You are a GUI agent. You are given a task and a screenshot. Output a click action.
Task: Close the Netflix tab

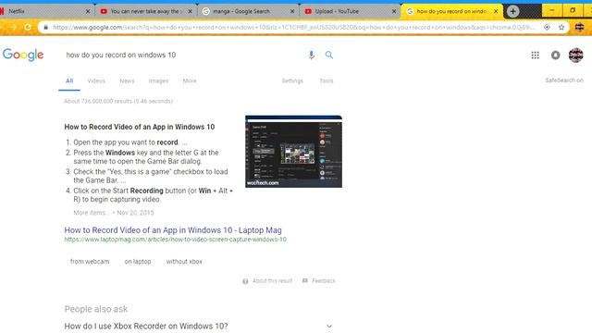click(x=88, y=11)
